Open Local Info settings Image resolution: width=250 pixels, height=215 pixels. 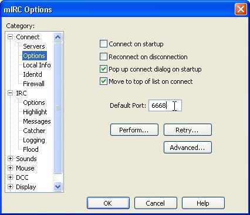point(37,65)
